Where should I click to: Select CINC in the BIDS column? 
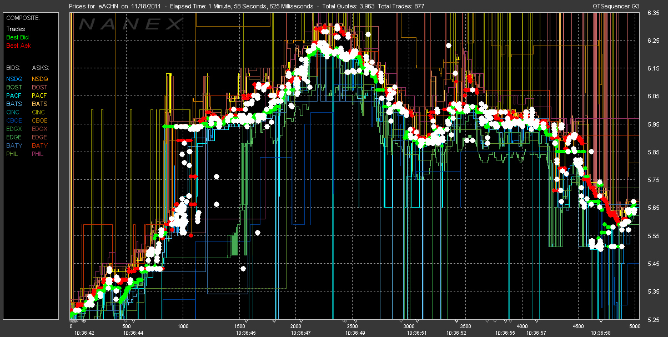pyautogui.click(x=14, y=112)
